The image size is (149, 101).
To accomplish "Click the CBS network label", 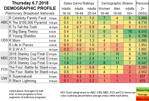I will click(x=4, y=40).
